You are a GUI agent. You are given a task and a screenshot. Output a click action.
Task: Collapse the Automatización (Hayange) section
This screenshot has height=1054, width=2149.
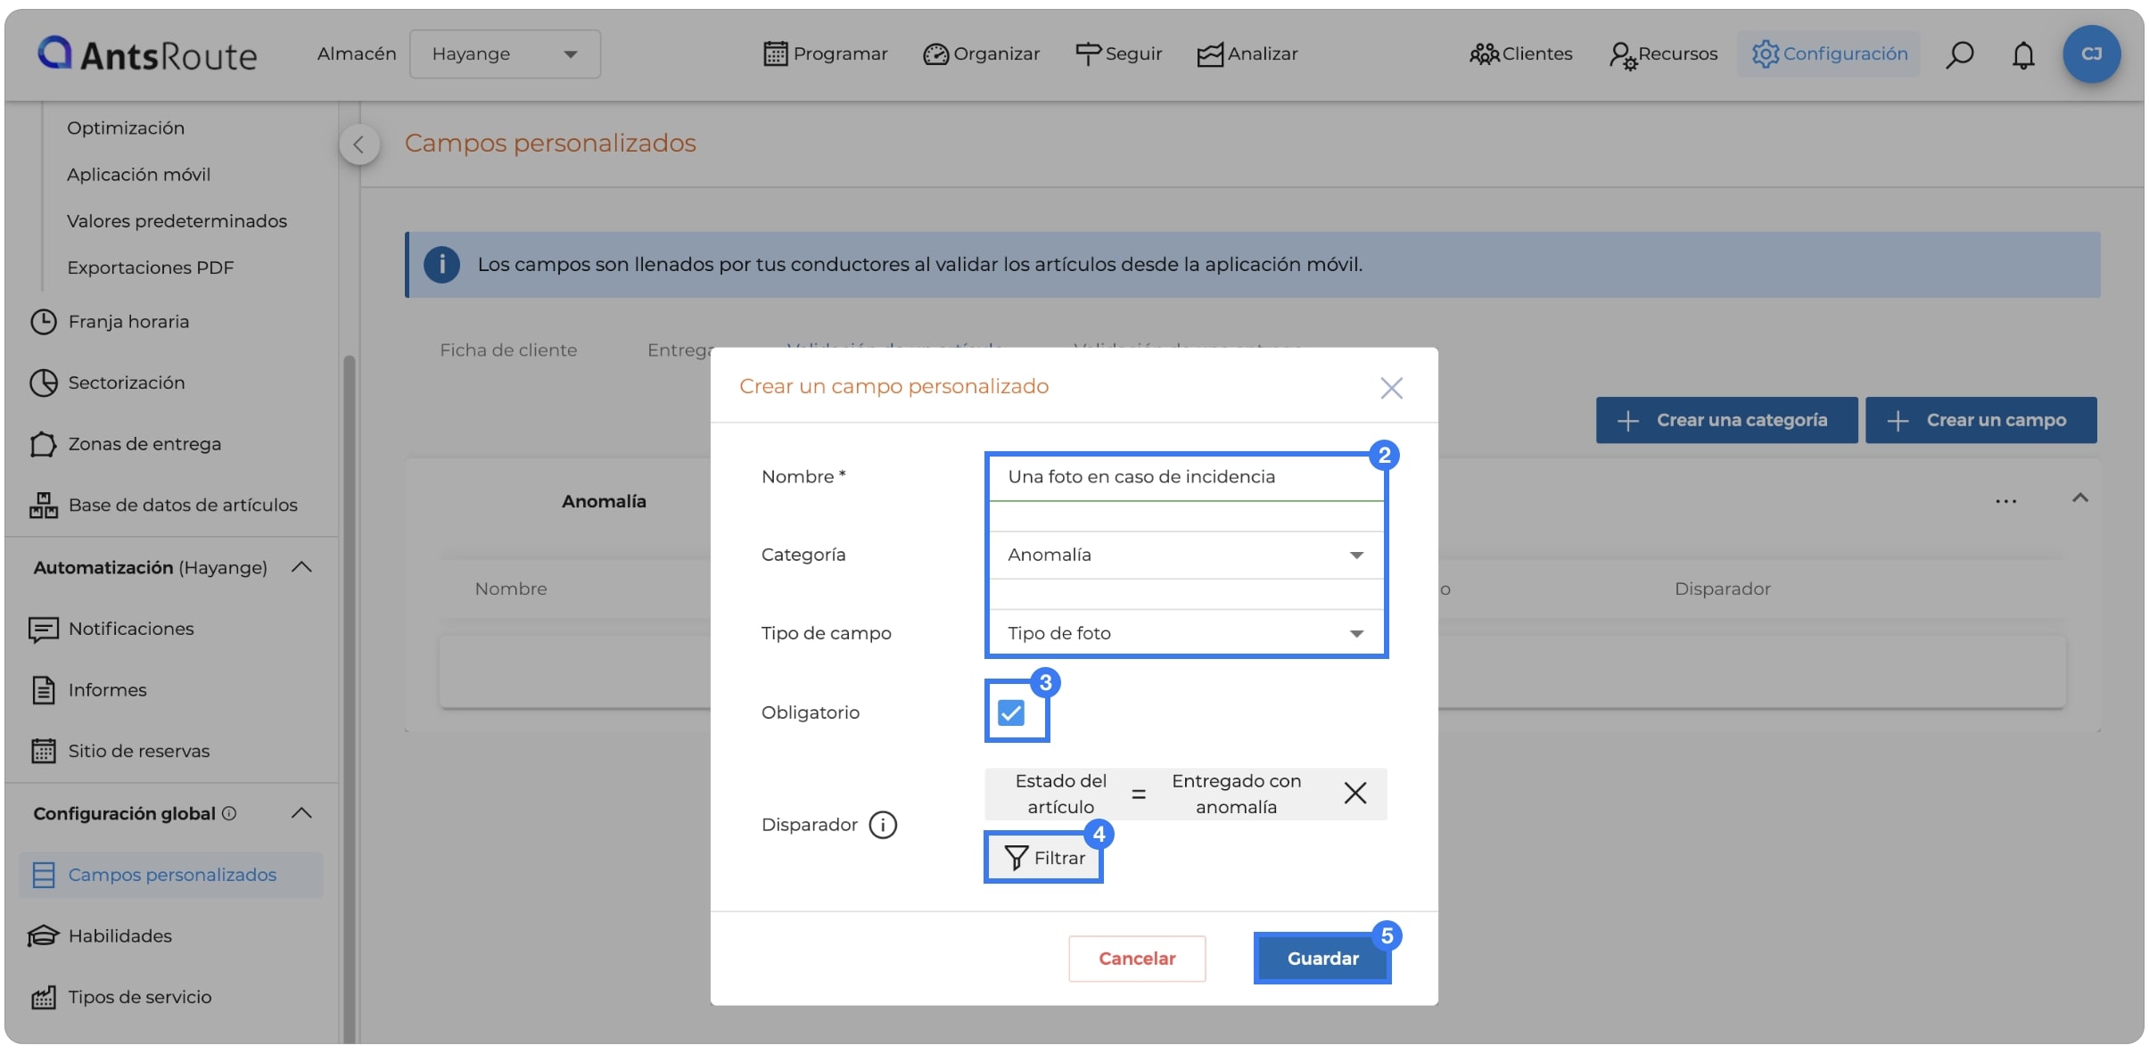click(x=301, y=567)
